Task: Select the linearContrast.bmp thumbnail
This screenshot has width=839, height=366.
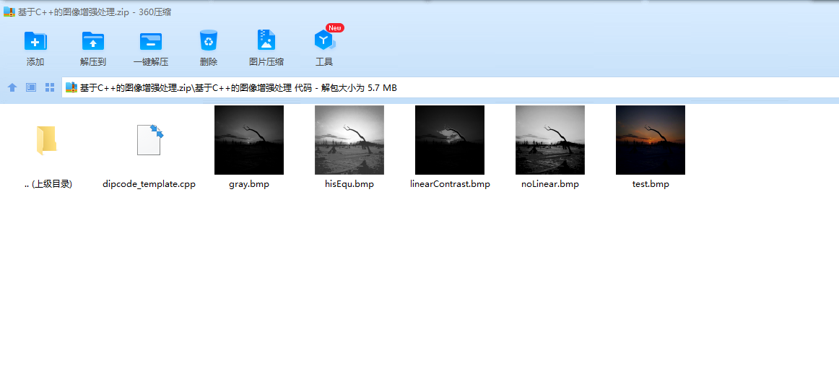Action: coord(449,139)
